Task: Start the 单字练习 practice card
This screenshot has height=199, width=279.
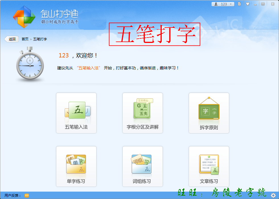Action: click(x=76, y=166)
